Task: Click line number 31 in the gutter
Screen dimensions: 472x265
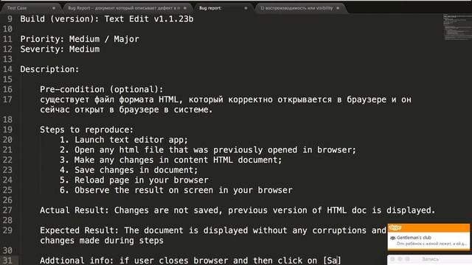Action: [x=7, y=261]
